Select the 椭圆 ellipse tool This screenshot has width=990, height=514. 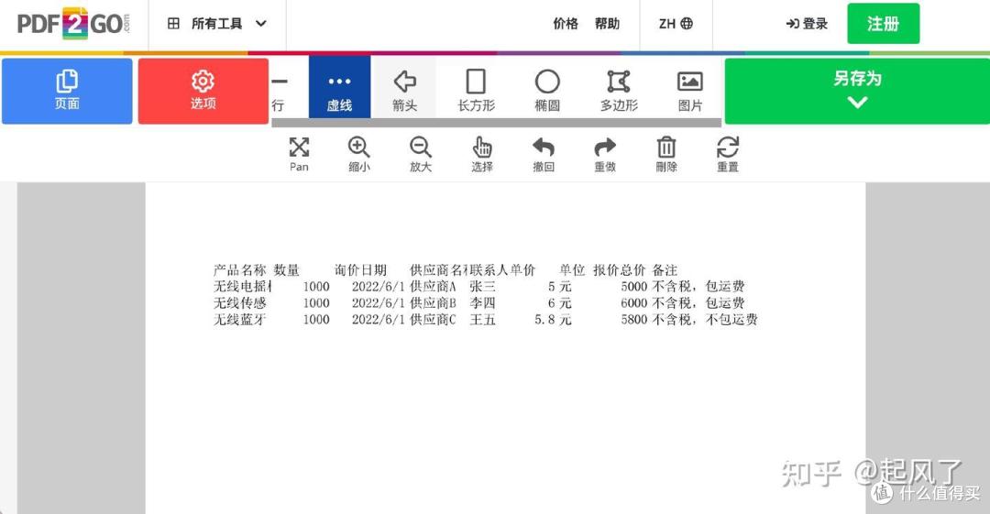(547, 91)
